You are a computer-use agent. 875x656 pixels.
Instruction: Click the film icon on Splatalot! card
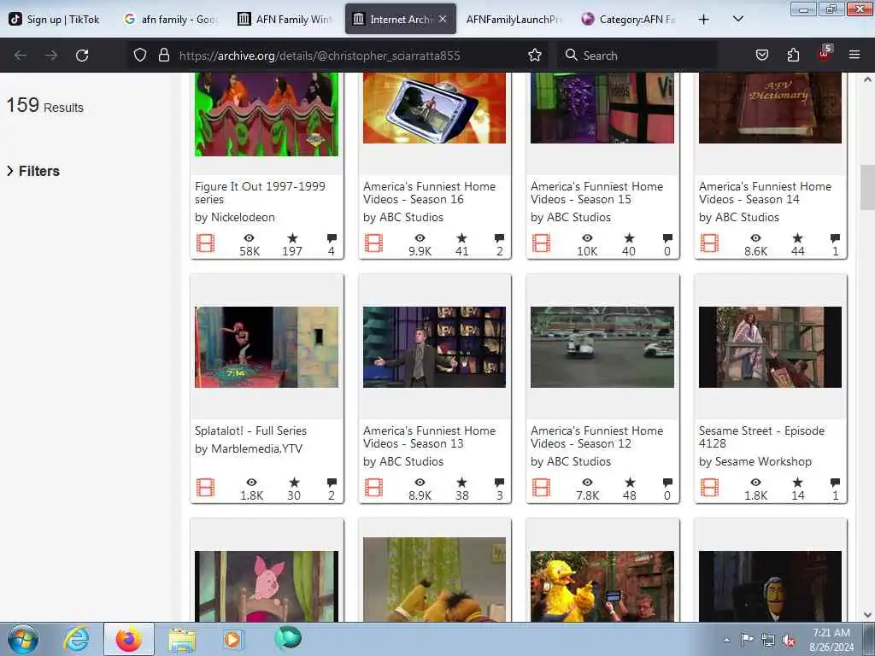point(205,488)
